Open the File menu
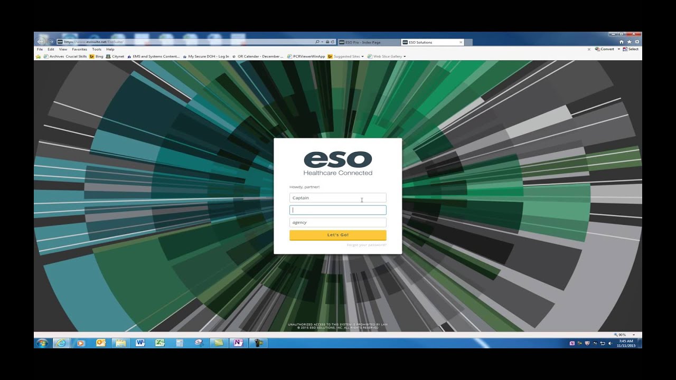This screenshot has height=380, width=676. click(x=40, y=49)
